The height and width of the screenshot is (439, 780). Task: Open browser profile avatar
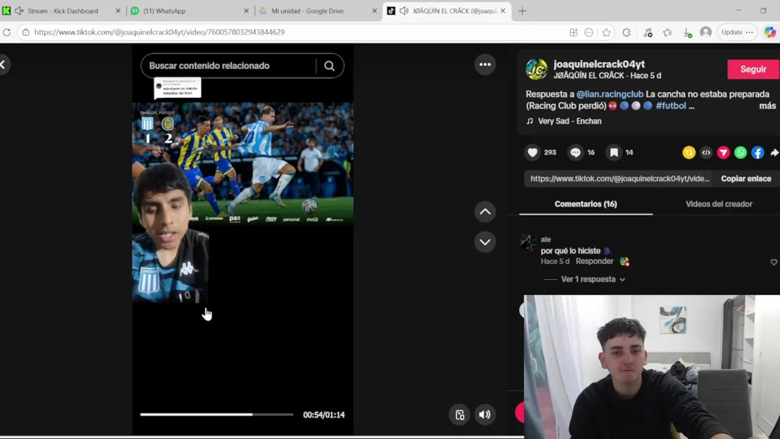706,32
